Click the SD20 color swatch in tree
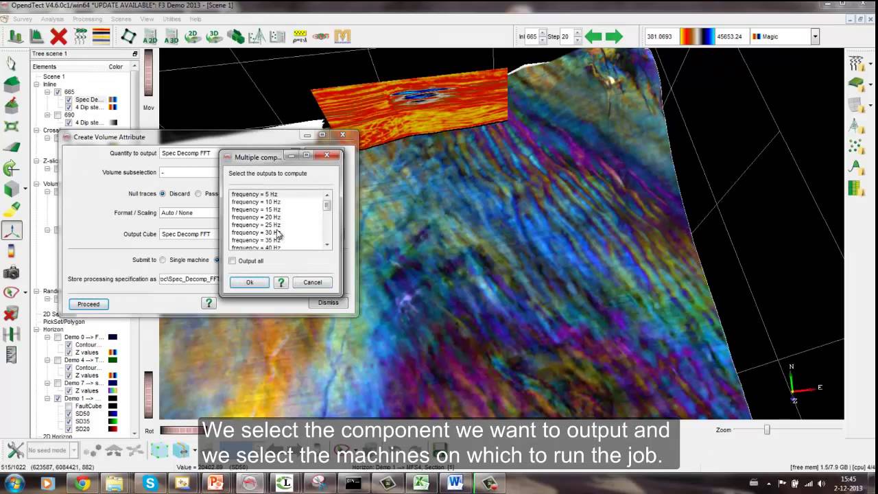Screen dimensions: 878x494 tap(112, 430)
